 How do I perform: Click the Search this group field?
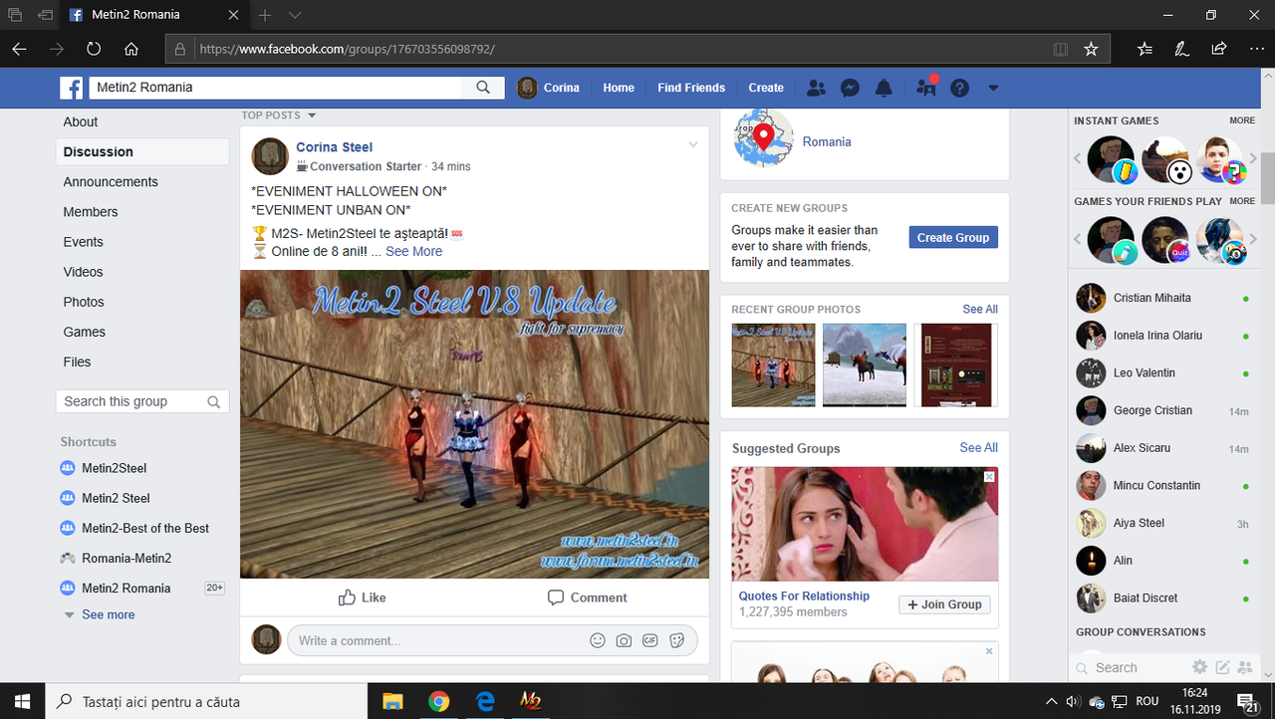[x=142, y=401]
